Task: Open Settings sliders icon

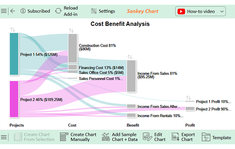Action: [x=94, y=11]
